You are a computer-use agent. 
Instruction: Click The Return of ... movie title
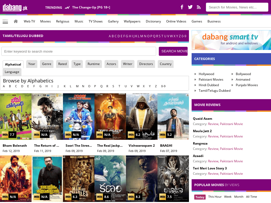[47, 146]
